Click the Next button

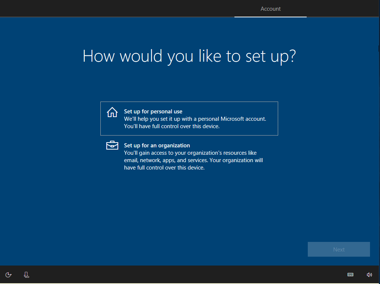(339, 249)
